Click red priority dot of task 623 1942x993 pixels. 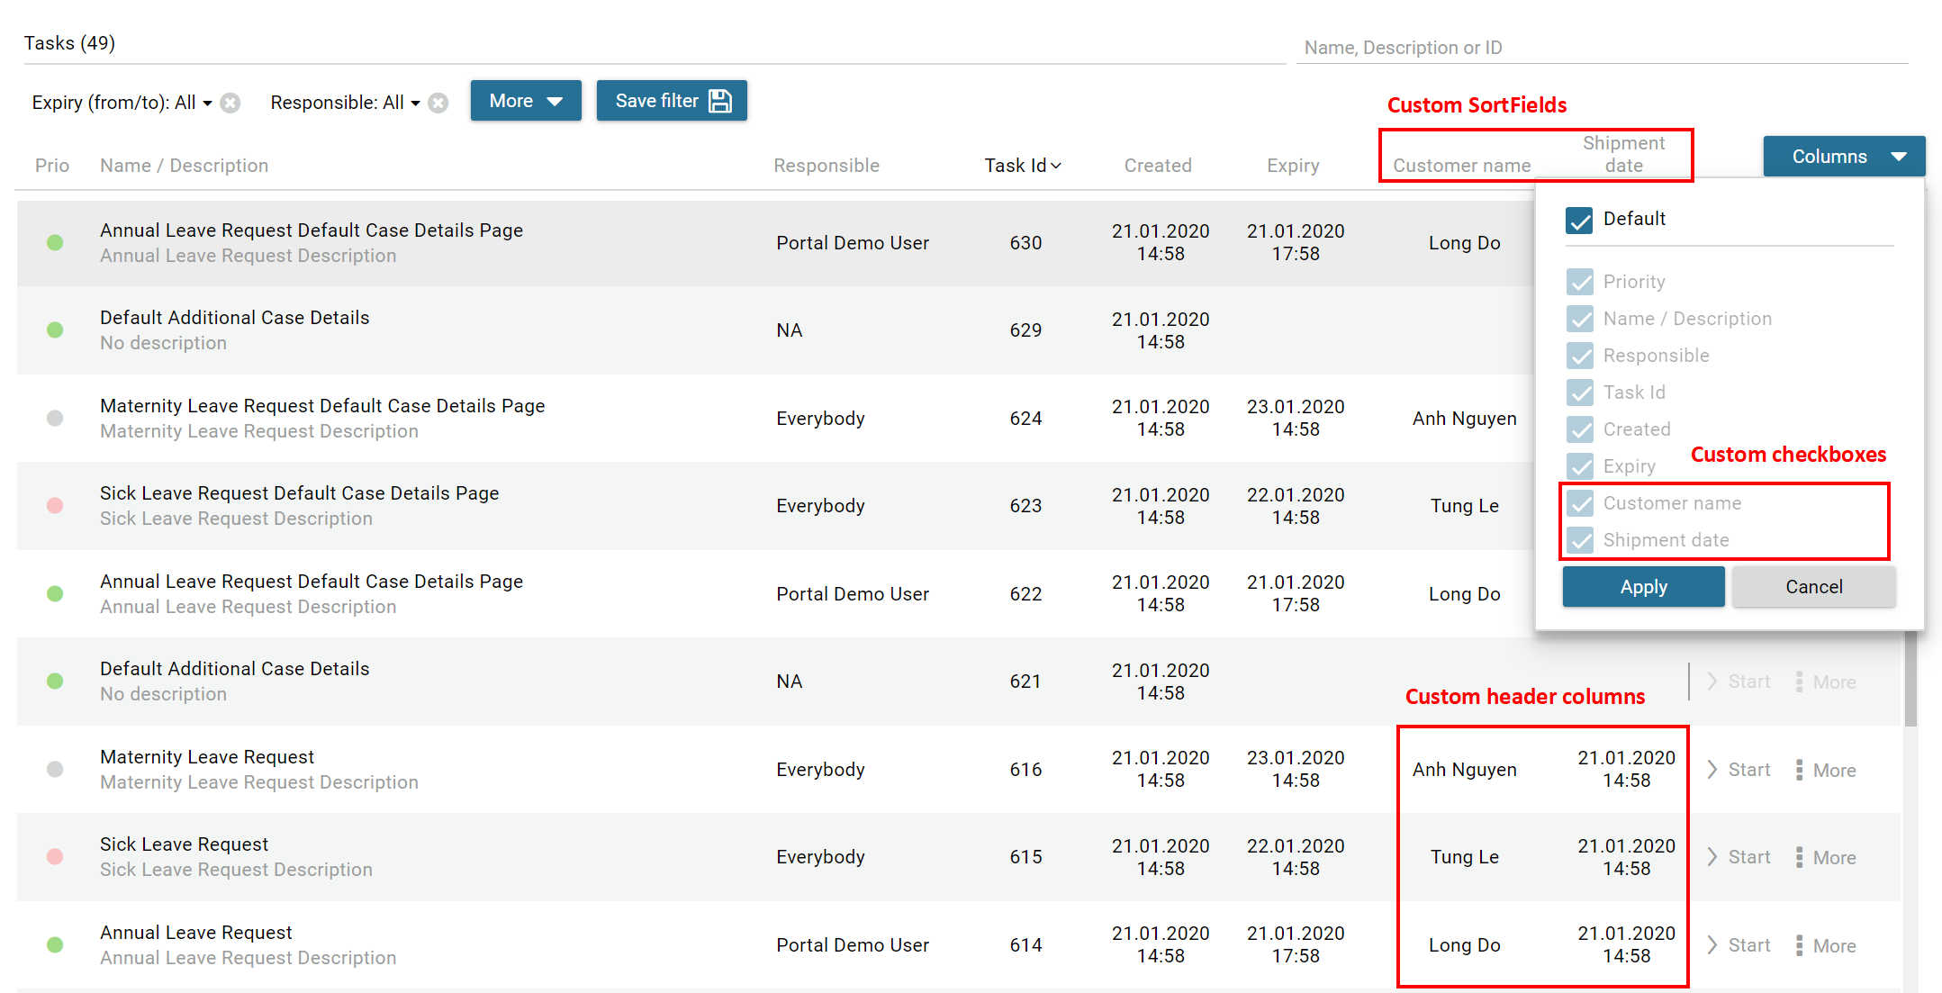pyautogui.click(x=55, y=506)
